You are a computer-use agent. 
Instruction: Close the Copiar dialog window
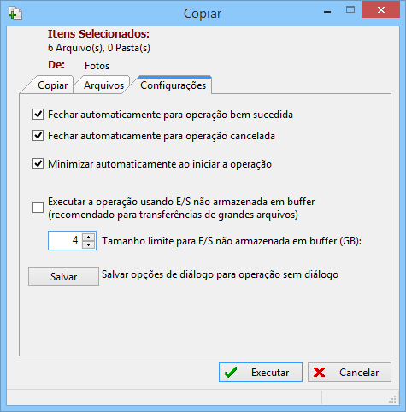coord(380,10)
